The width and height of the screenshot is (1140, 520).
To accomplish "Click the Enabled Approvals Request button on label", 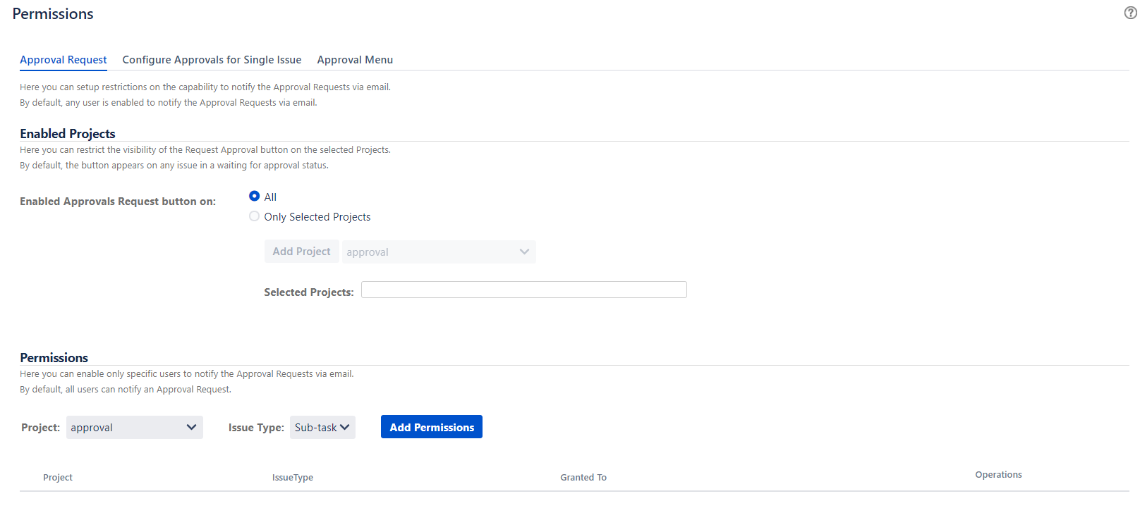I will point(118,202).
